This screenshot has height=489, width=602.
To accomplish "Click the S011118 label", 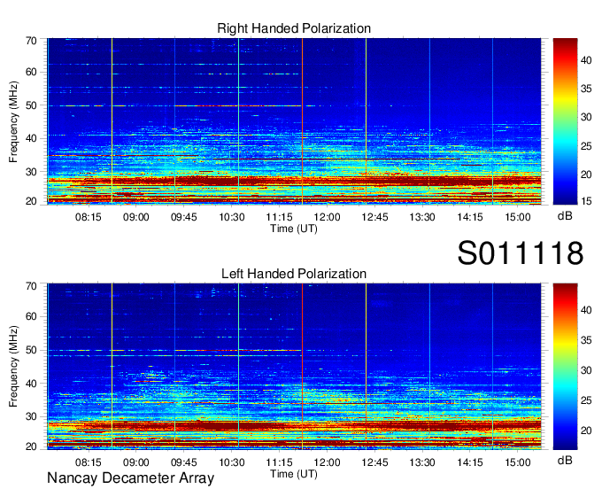I will (521, 253).
